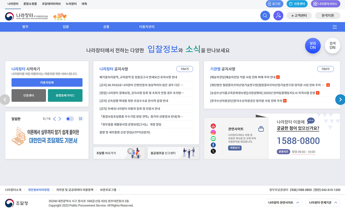Select the 나라장터 top tab
Image resolution: width=345 pixels, height=208 pixels.
click(13, 4)
